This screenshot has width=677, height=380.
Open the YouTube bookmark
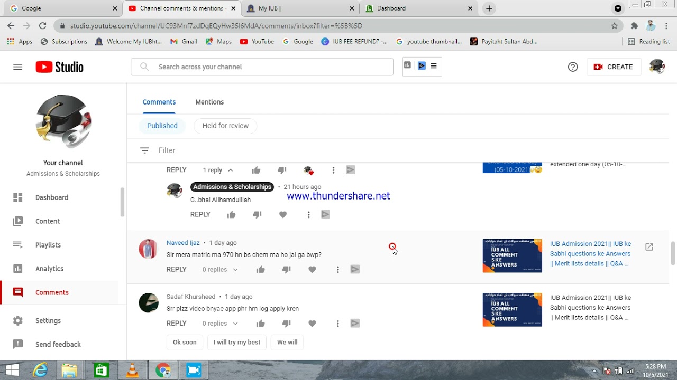(x=257, y=42)
